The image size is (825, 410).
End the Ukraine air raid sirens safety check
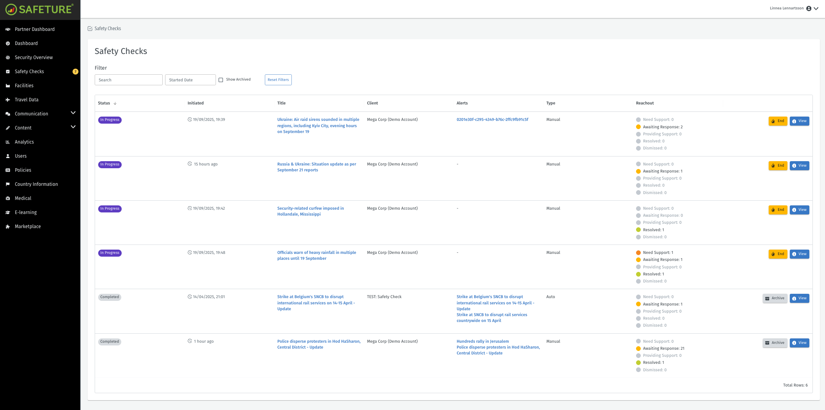[x=778, y=121]
